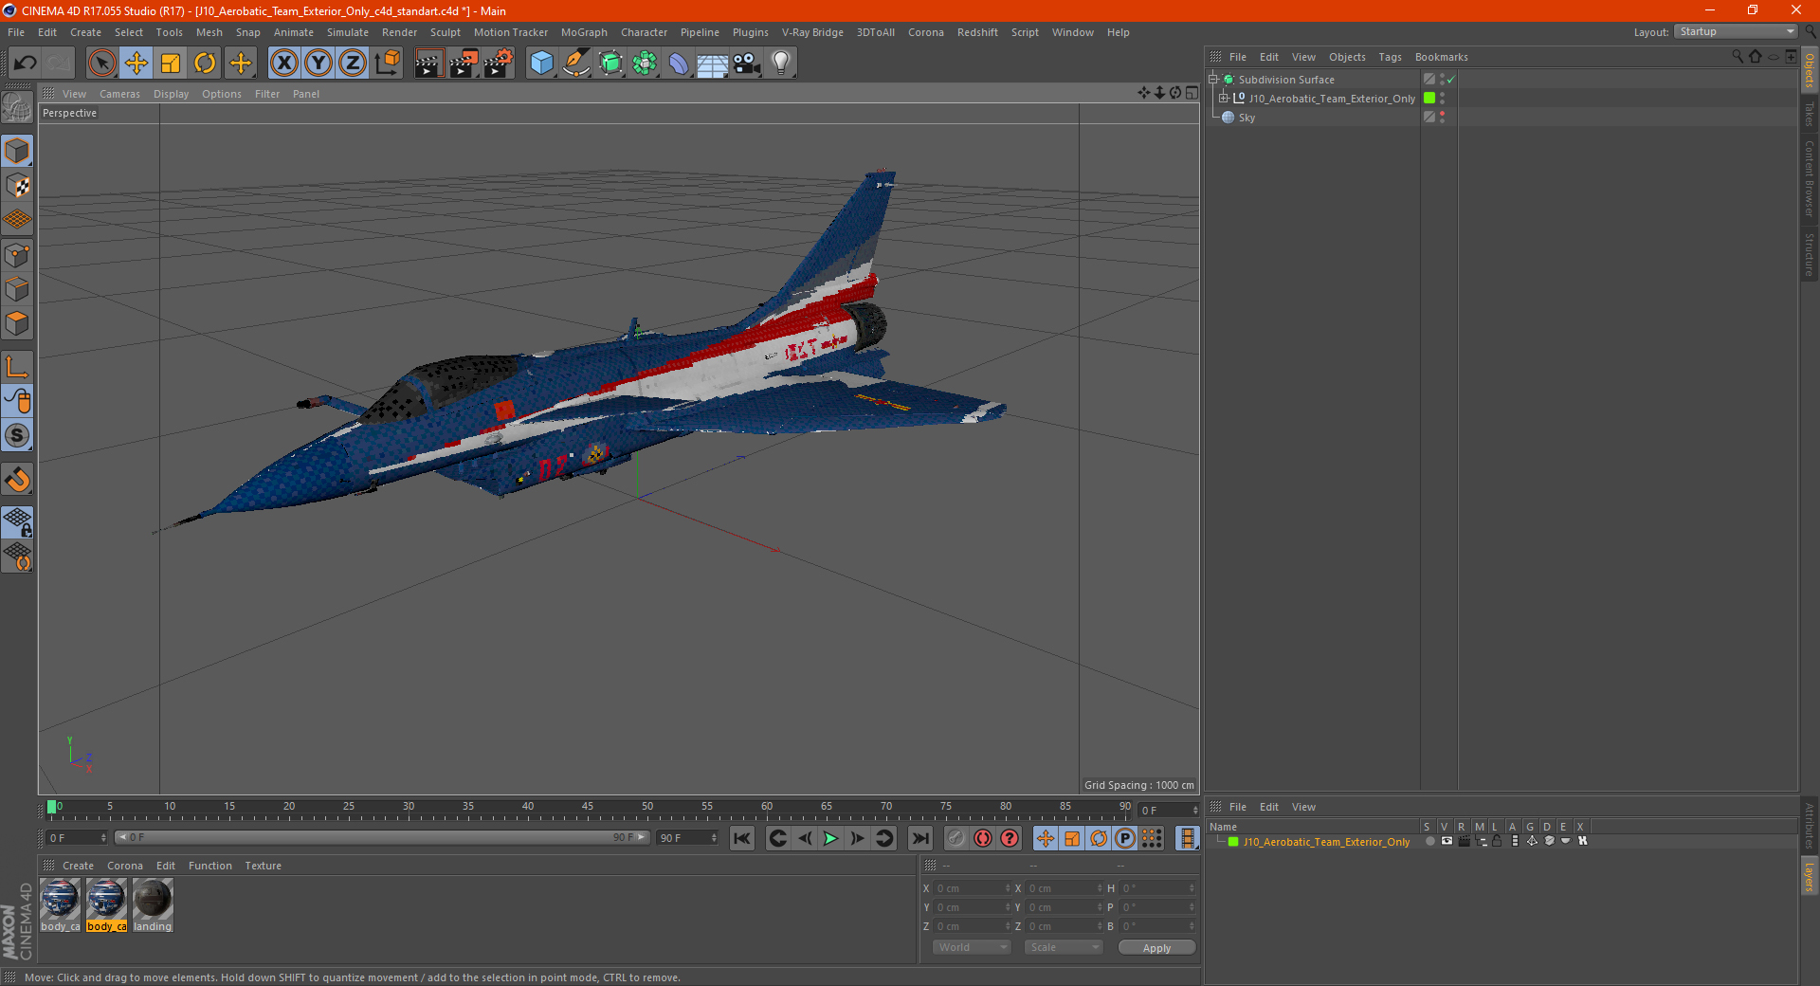
Task: Open viewport Cameras menu
Action: (x=119, y=94)
